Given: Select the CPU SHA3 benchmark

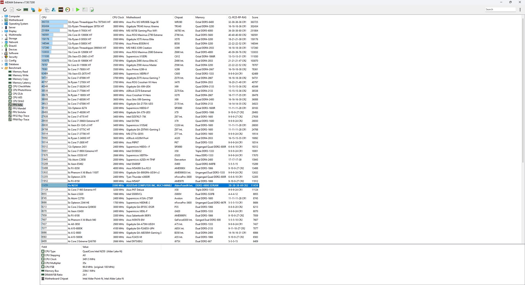Looking at the screenshot, I should pyautogui.click(x=18, y=101).
